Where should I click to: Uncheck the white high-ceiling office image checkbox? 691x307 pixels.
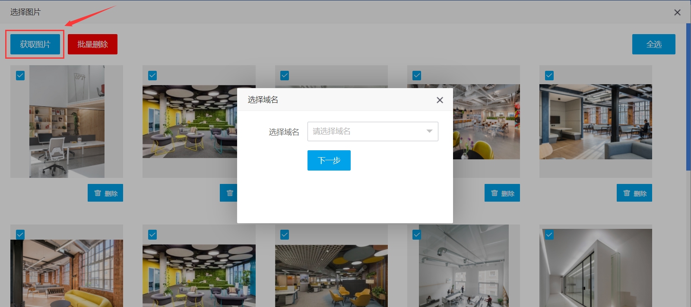[417, 234]
